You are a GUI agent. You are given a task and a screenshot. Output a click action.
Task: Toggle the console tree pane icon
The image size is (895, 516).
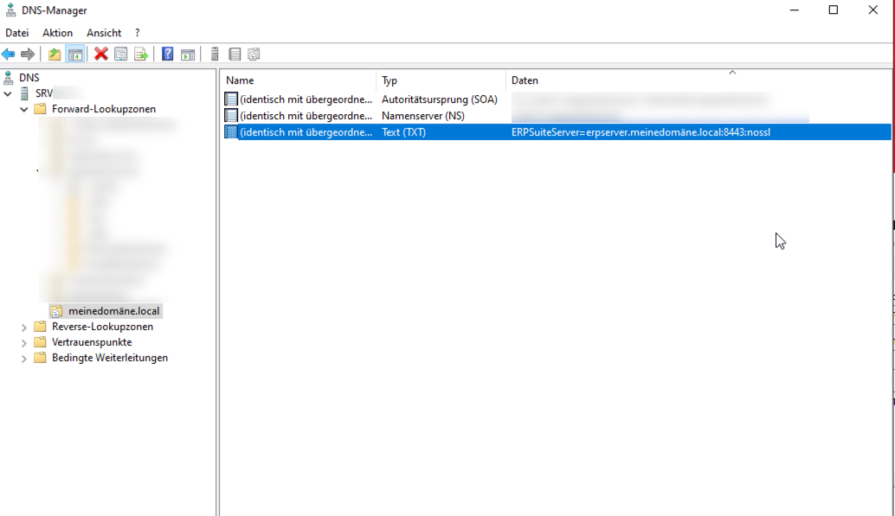[x=75, y=54]
